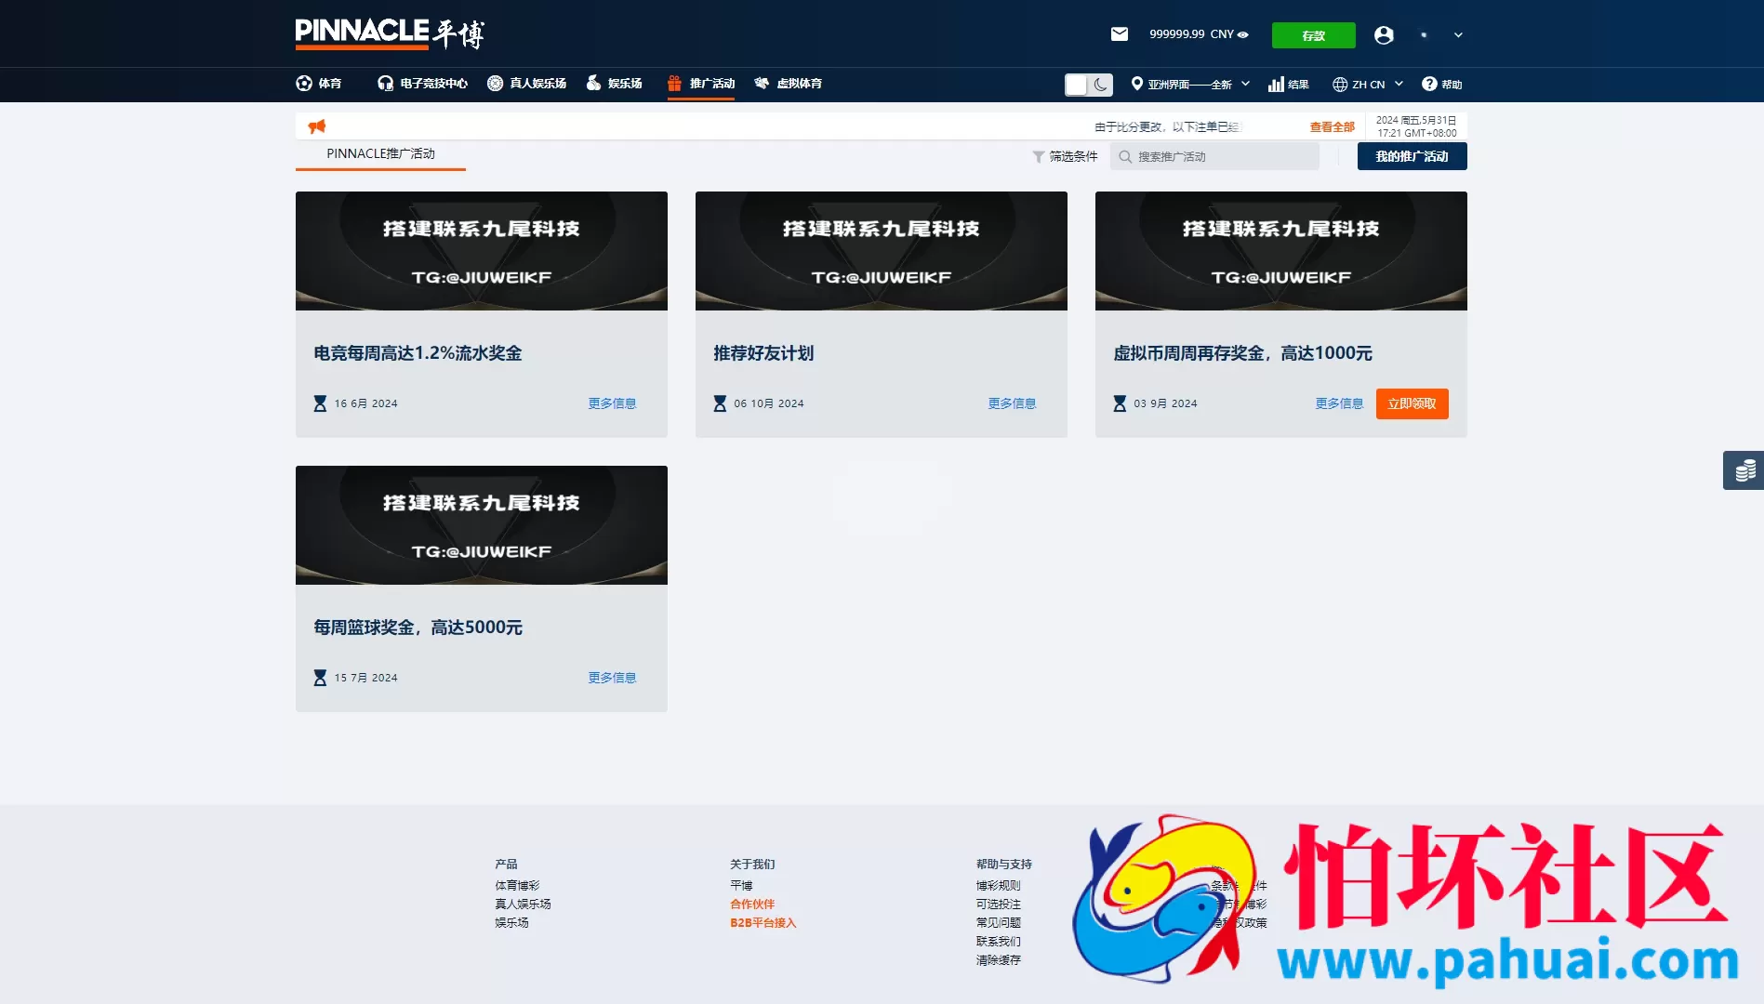Open 帮助 help question mark icon
Image resolution: width=1764 pixels, height=1004 pixels.
click(1429, 85)
